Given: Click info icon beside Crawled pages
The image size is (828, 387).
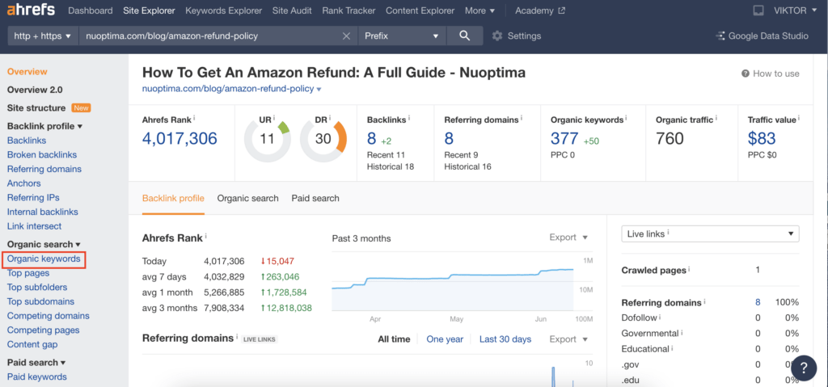Looking at the screenshot, I should [689, 269].
